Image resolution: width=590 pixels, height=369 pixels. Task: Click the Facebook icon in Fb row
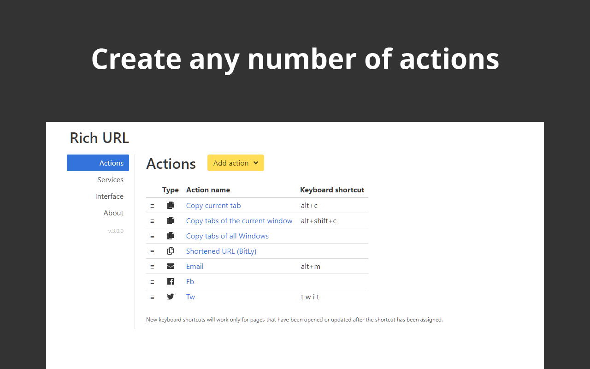coord(171,281)
